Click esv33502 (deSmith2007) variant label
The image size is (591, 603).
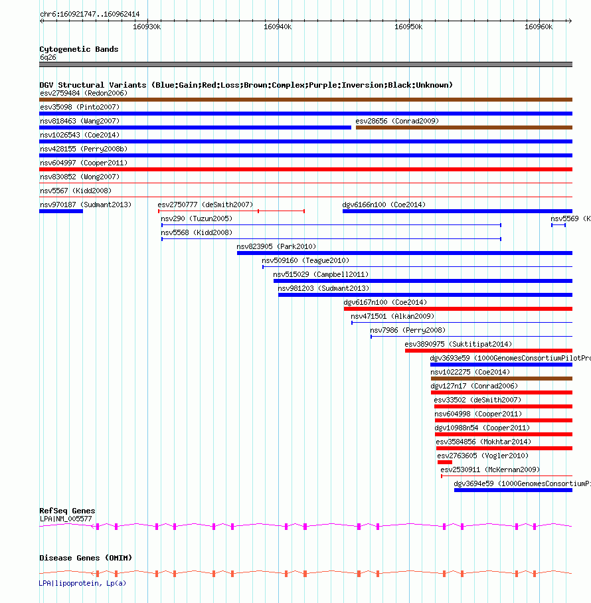[477, 400]
